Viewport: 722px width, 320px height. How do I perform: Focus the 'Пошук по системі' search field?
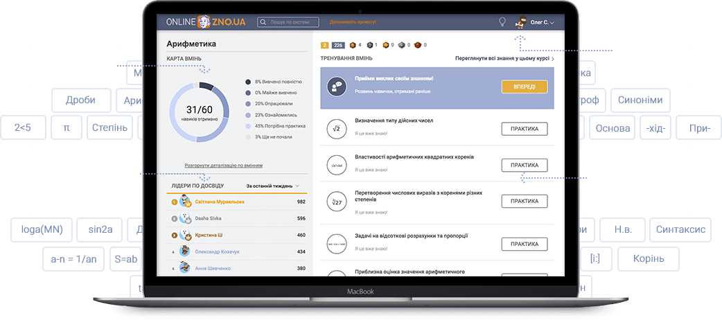tap(288, 22)
